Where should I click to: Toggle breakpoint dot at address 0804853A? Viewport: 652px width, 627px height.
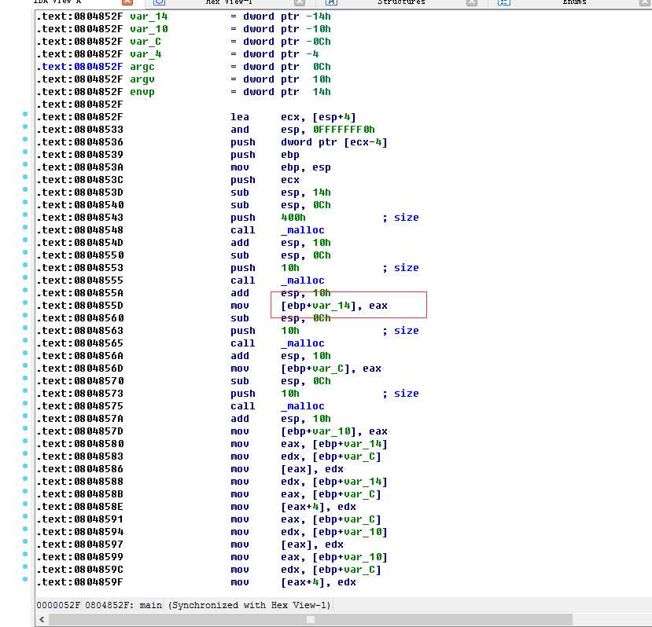(x=25, y=164)
